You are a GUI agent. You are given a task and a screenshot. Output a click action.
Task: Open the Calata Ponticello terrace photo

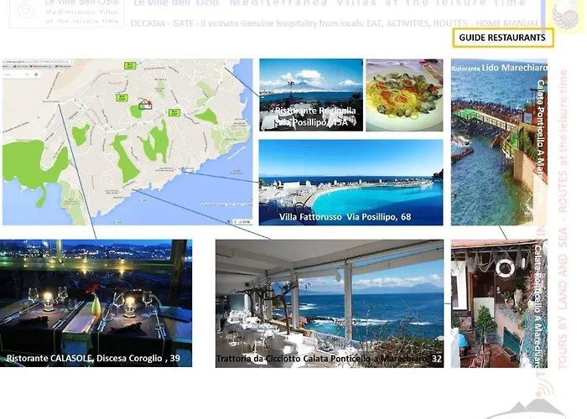[499, 303]
